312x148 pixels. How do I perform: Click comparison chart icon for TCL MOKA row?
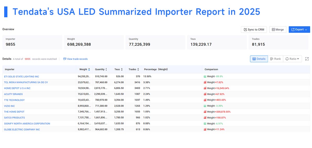pos(205,82)
